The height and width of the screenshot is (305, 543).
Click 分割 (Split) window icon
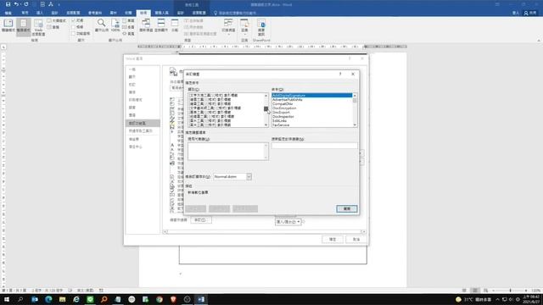point(175,25)
